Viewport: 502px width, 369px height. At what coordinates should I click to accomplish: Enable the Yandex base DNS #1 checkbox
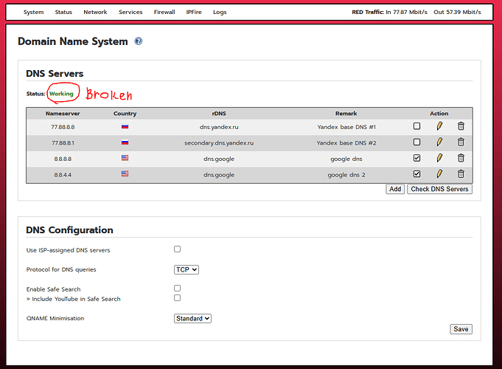[416, 126]
